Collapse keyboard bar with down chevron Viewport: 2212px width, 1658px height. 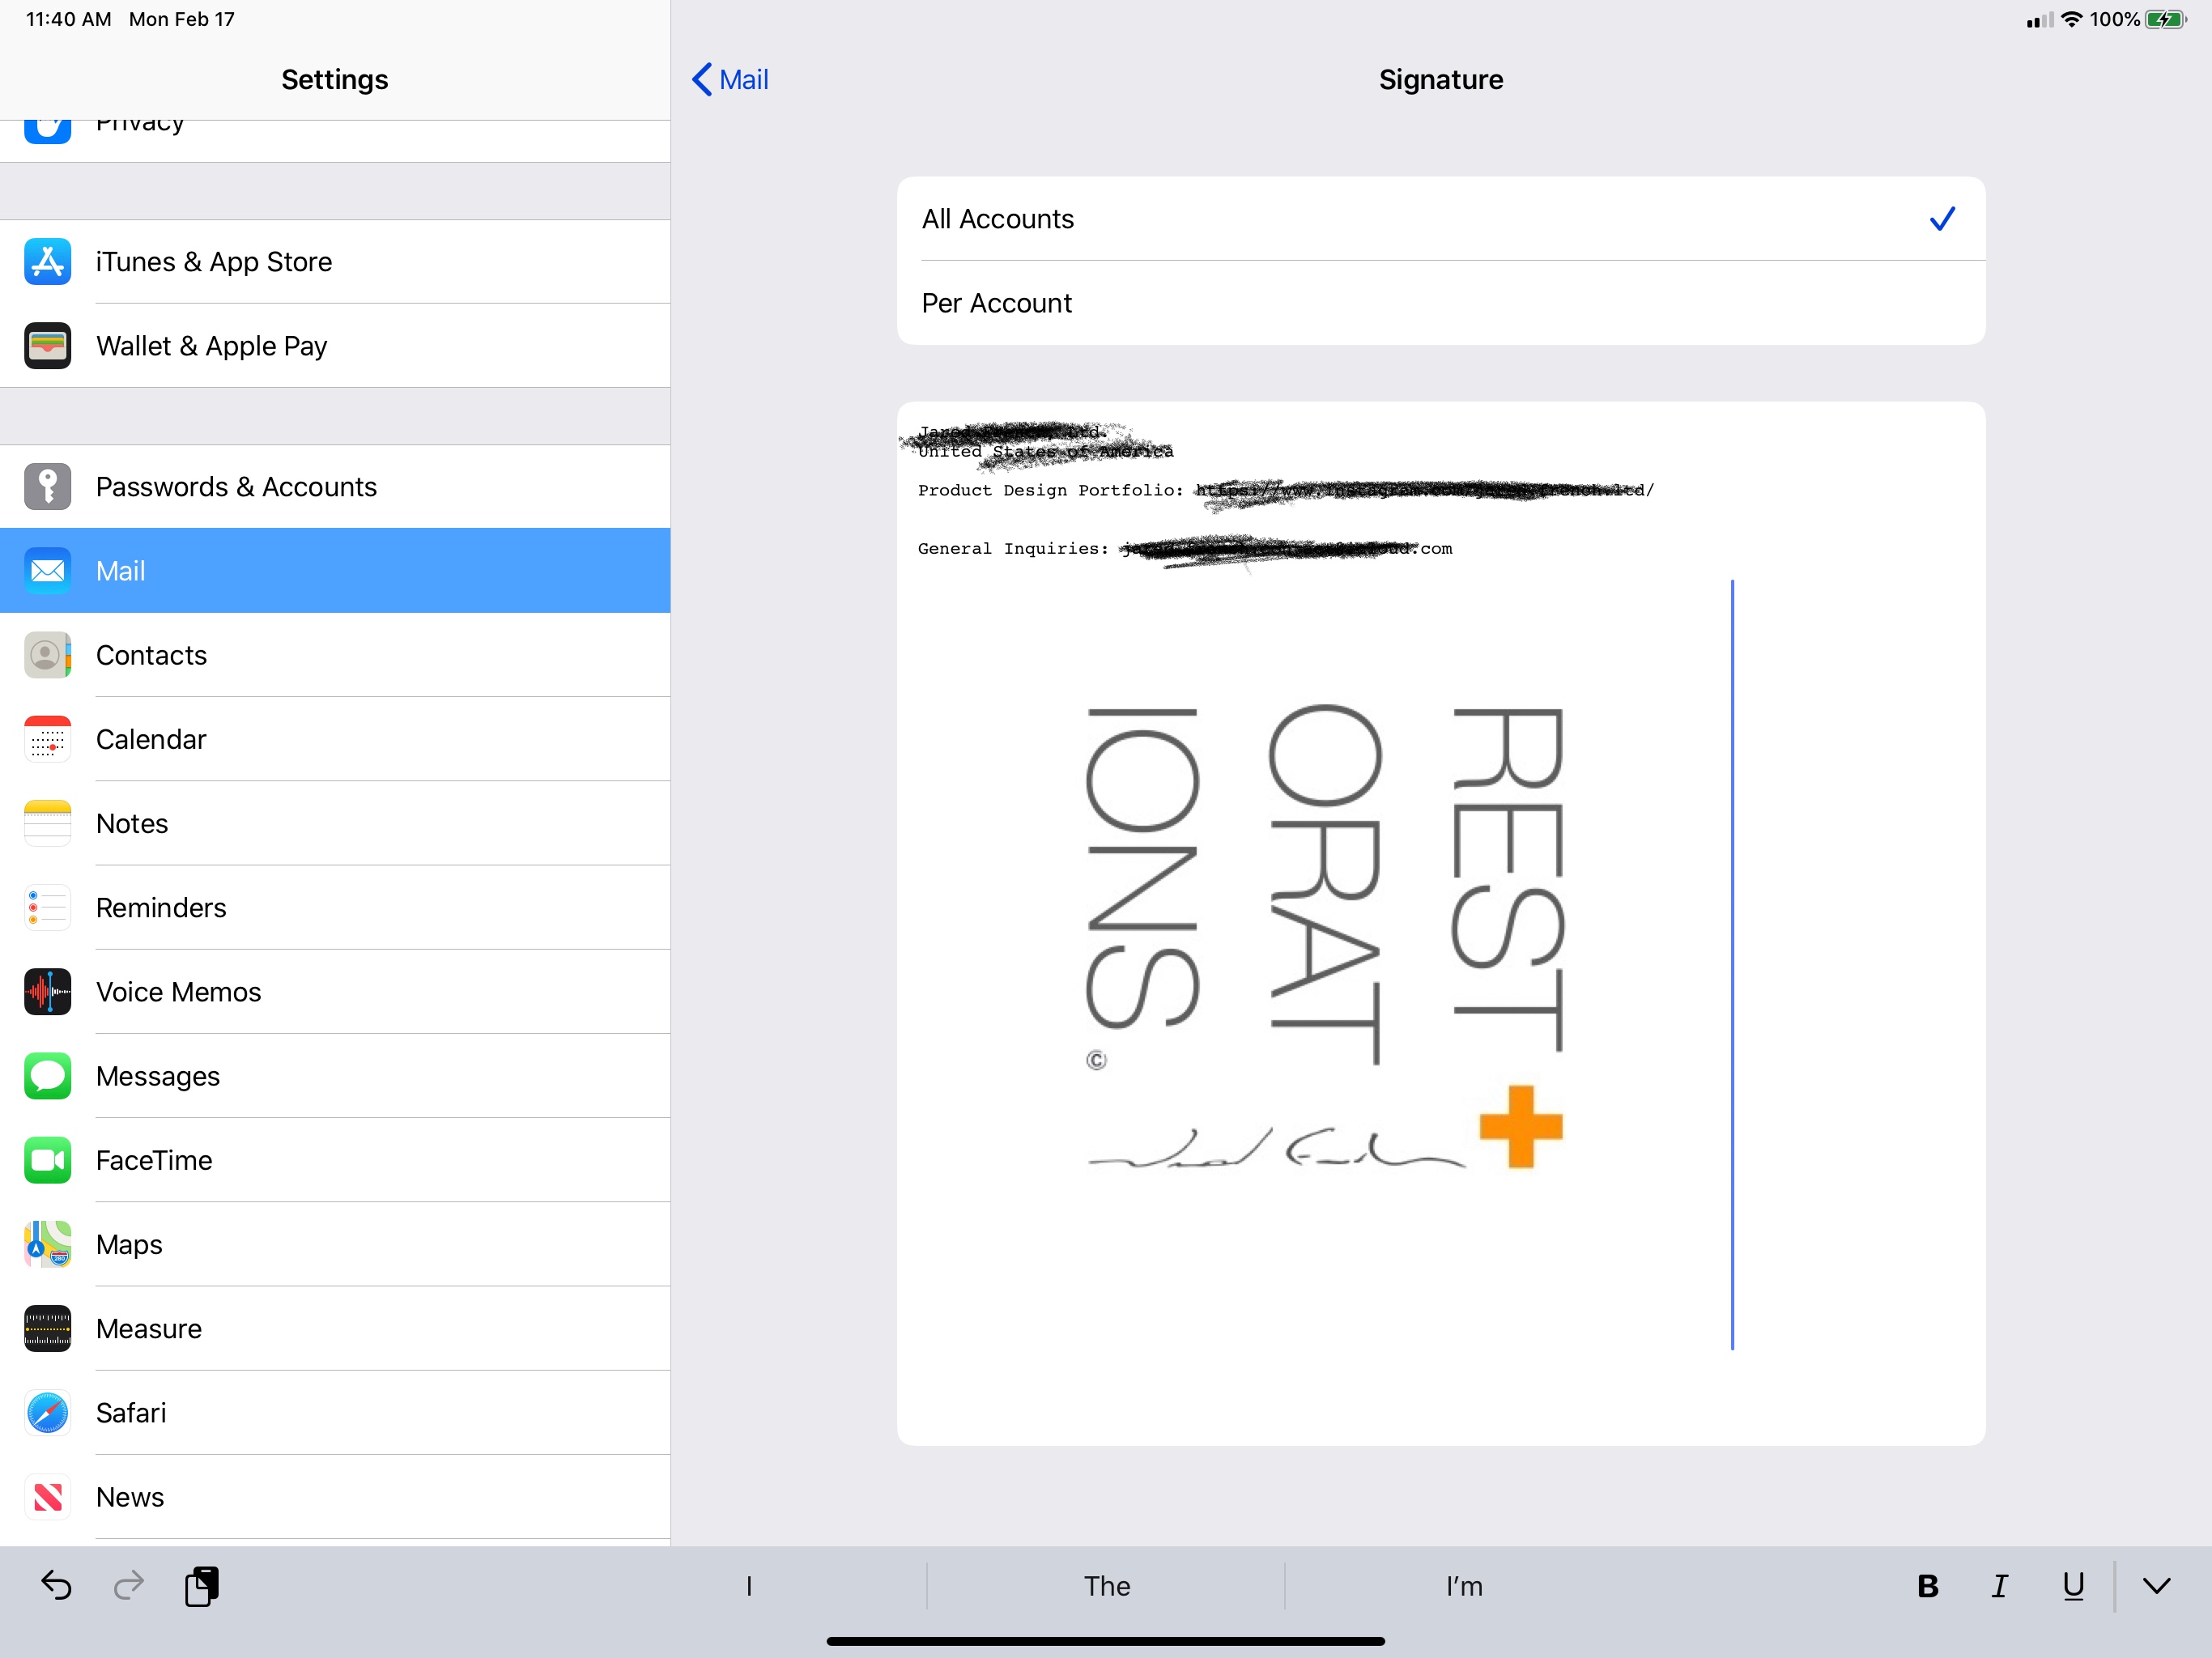click(2157, 1586)
